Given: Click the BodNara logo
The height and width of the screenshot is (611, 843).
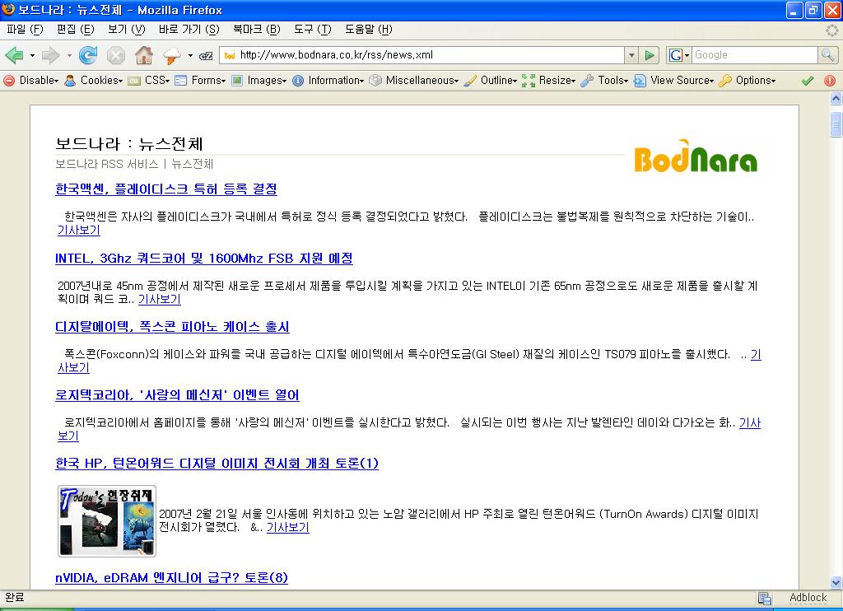Looking at the screenshot, I should (x=696, y=156).
